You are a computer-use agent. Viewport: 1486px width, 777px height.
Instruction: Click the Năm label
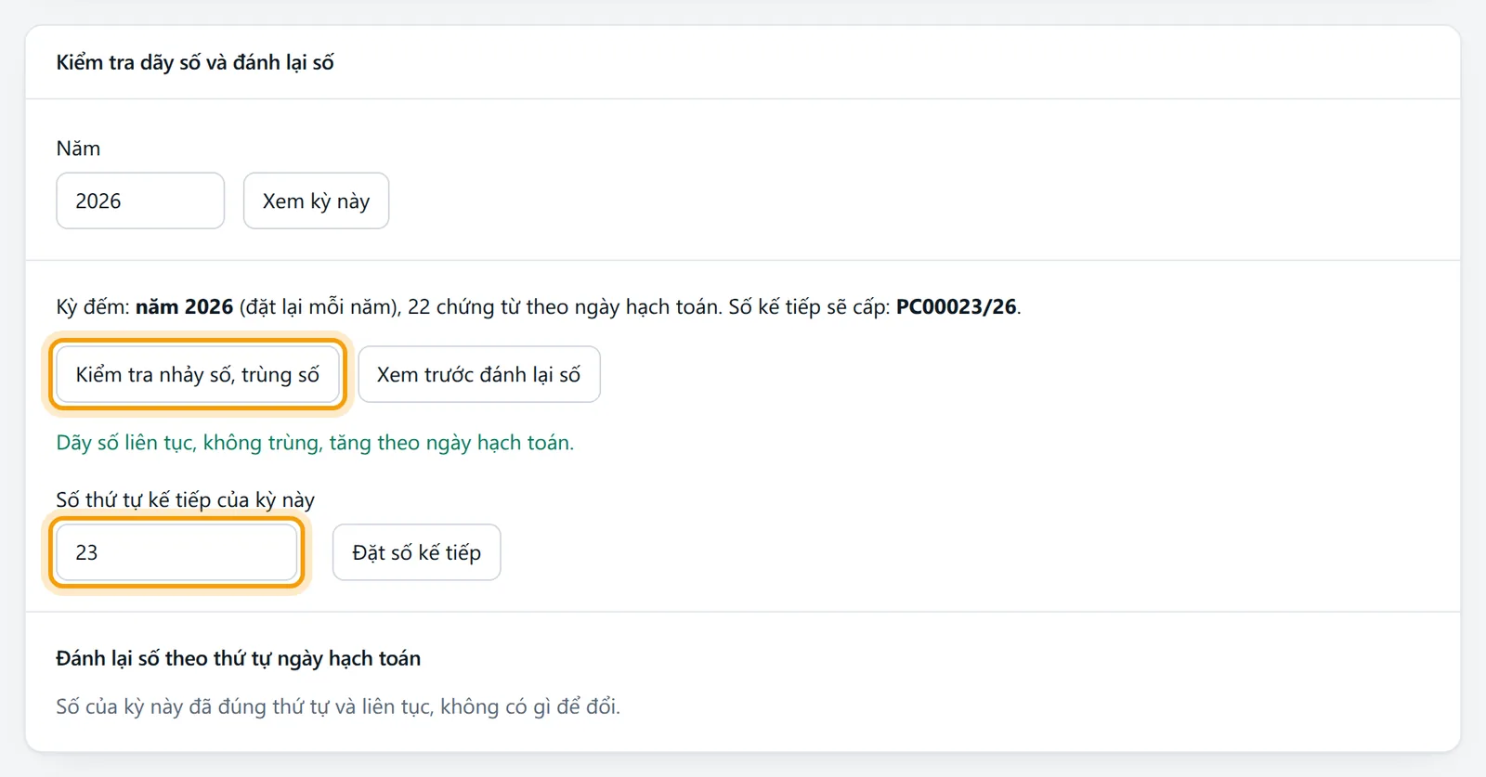tap(78, 149)
